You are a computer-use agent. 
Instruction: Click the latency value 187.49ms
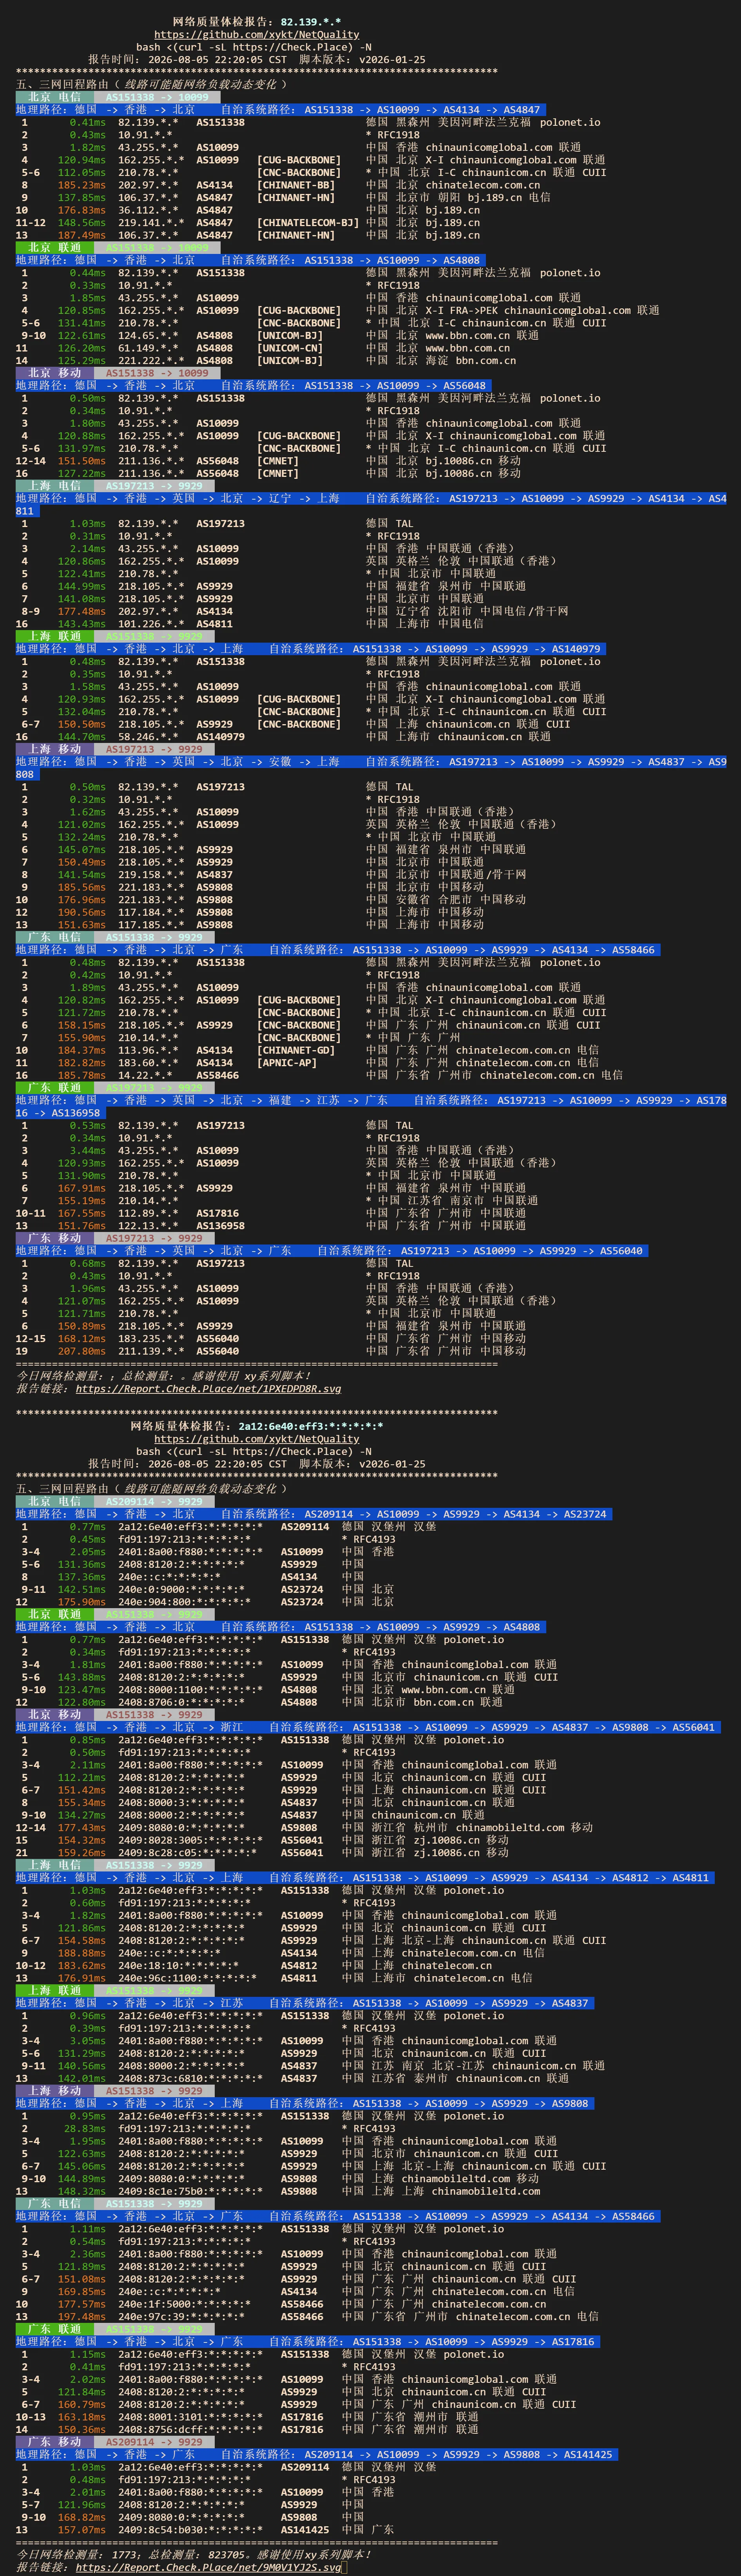(x=81, y=235)
